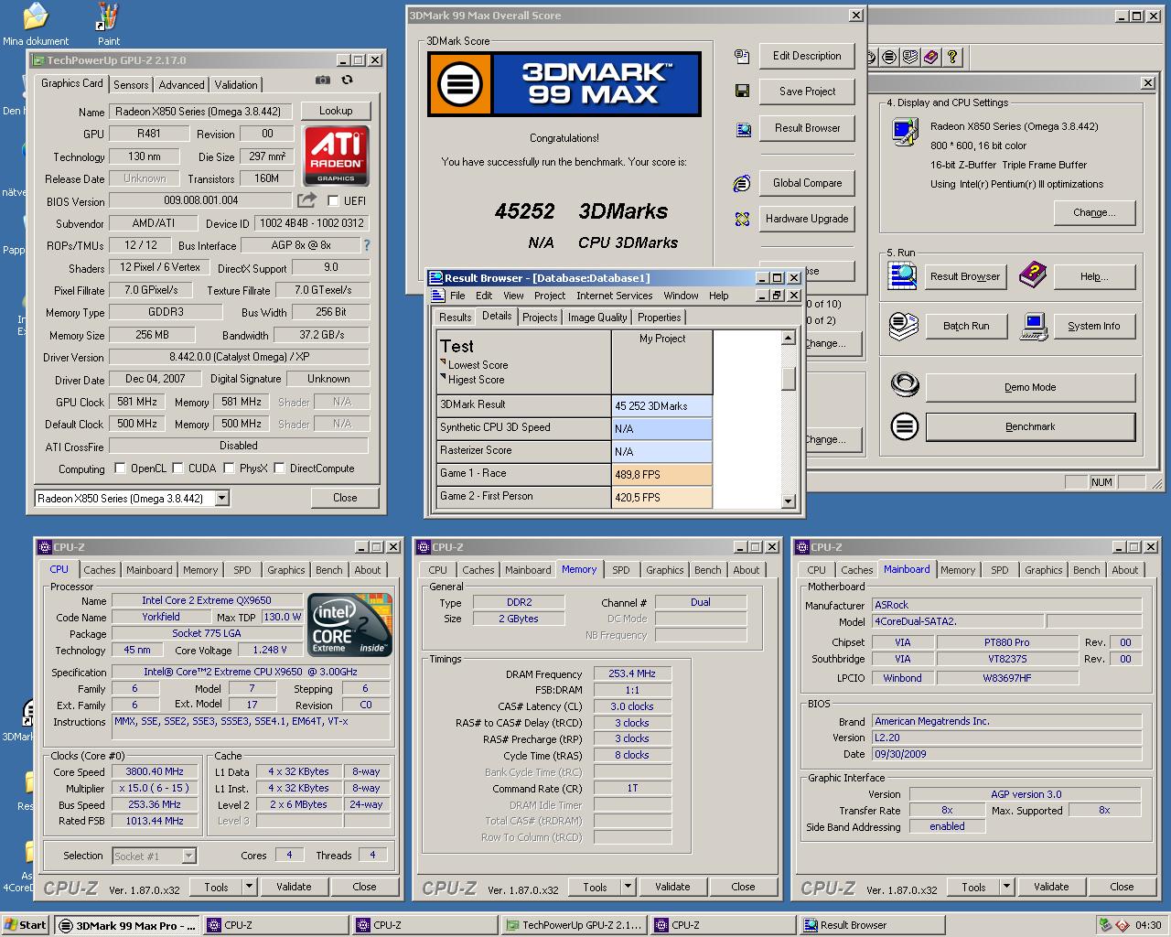Click the GPU-Z screenshot camera icon

click(323, 81)
